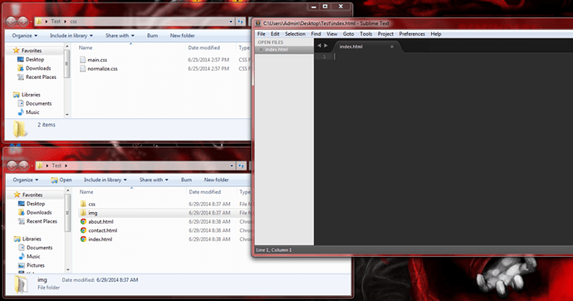573x301 pixels.
Task: Click New folder in the css window toolbar
Action: click(183, 36)
